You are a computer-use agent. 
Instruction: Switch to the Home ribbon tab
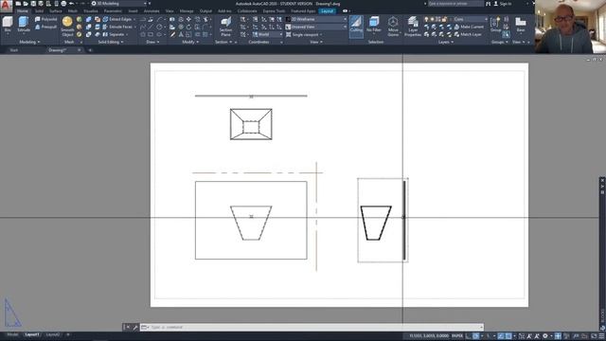pos(23,10)
